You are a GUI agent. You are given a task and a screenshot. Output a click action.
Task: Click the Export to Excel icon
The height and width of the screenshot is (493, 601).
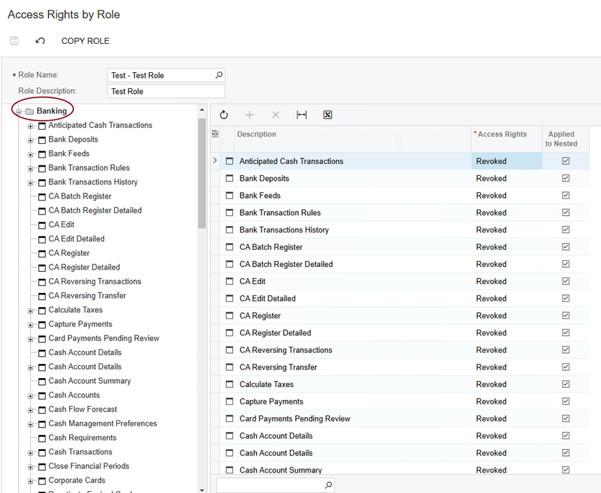328,115
